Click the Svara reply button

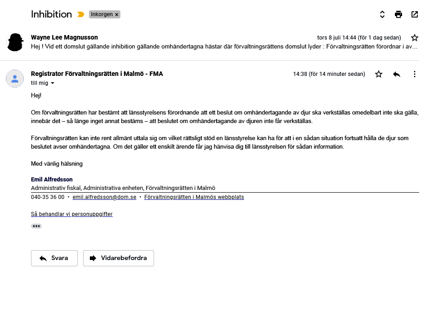(x=54, y=258)
